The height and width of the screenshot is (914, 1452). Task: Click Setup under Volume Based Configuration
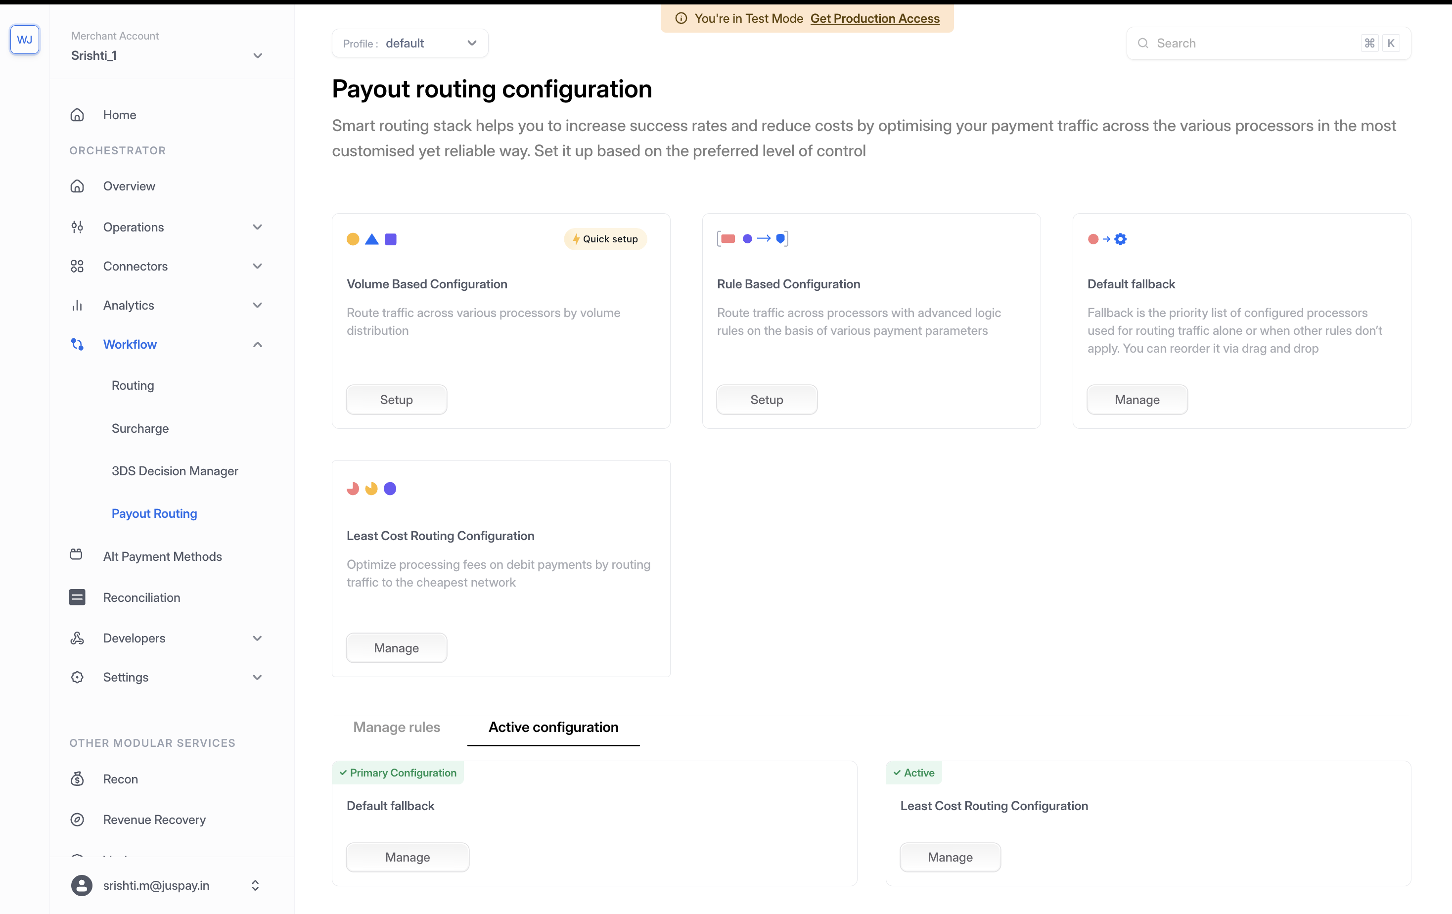396,400
